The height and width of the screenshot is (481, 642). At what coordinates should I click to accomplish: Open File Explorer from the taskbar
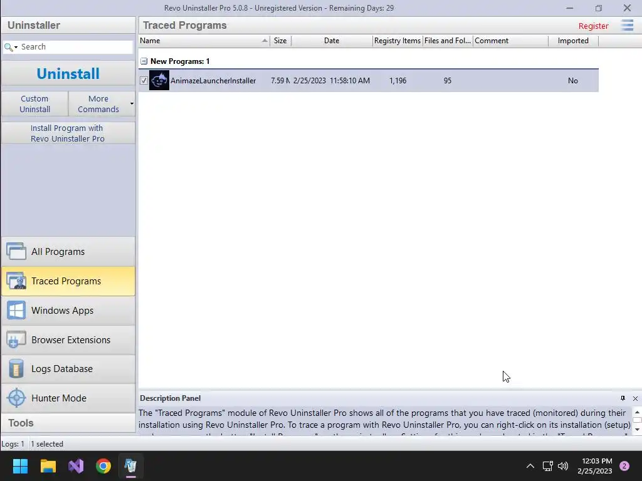click(x=48, y=466)
